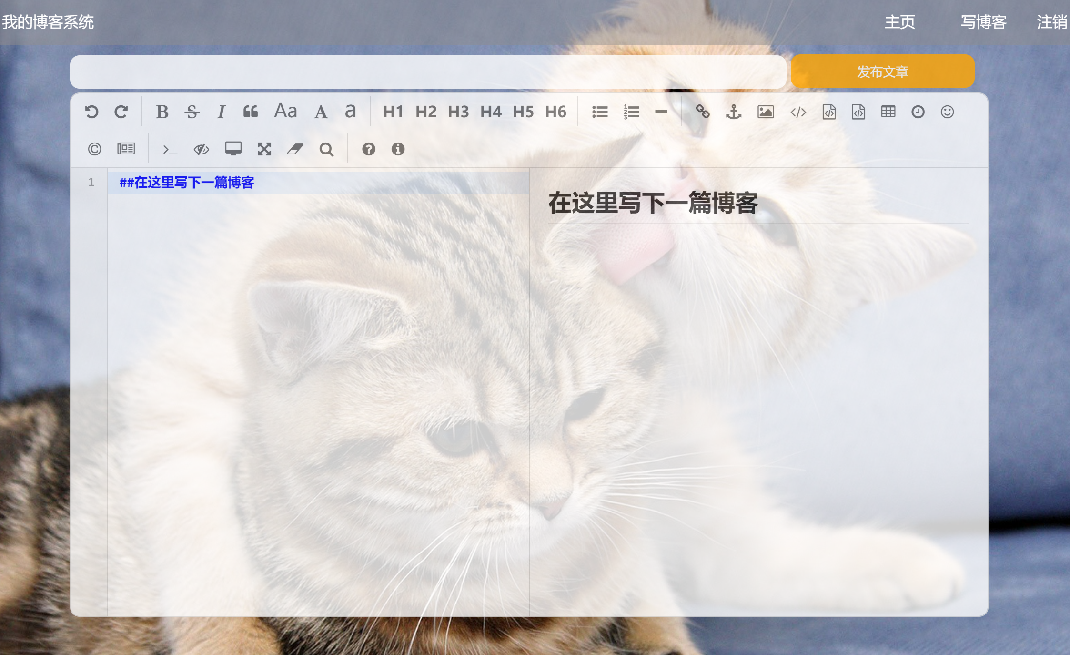1070x655 pixels.
Task: Click the undo icon in editor toolbar
Action: 91,112
